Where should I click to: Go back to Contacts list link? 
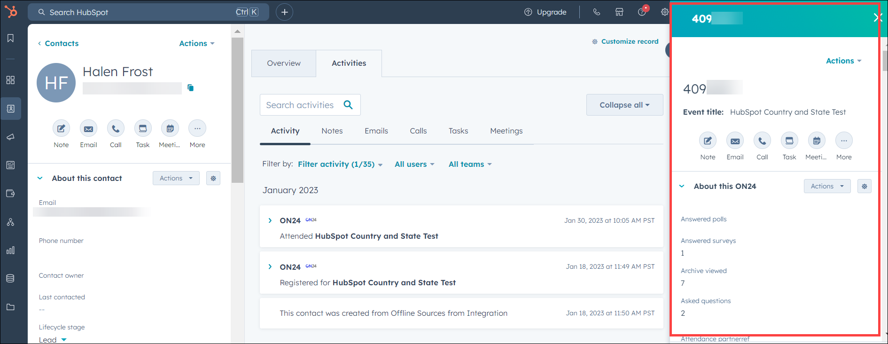58,43
